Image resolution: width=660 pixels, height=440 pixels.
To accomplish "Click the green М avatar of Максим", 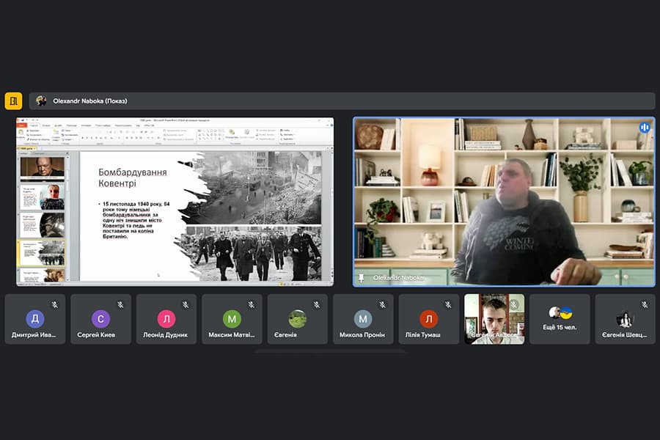I will pyautogui.click(x=232, y=319).
